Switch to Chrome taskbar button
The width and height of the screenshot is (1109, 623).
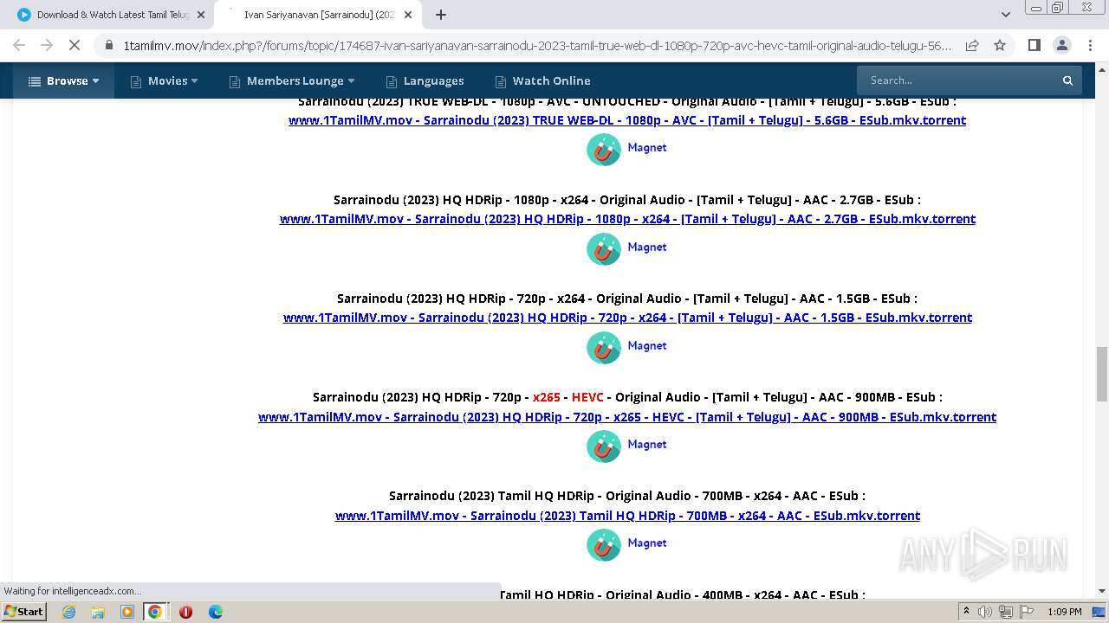(155, 612)
